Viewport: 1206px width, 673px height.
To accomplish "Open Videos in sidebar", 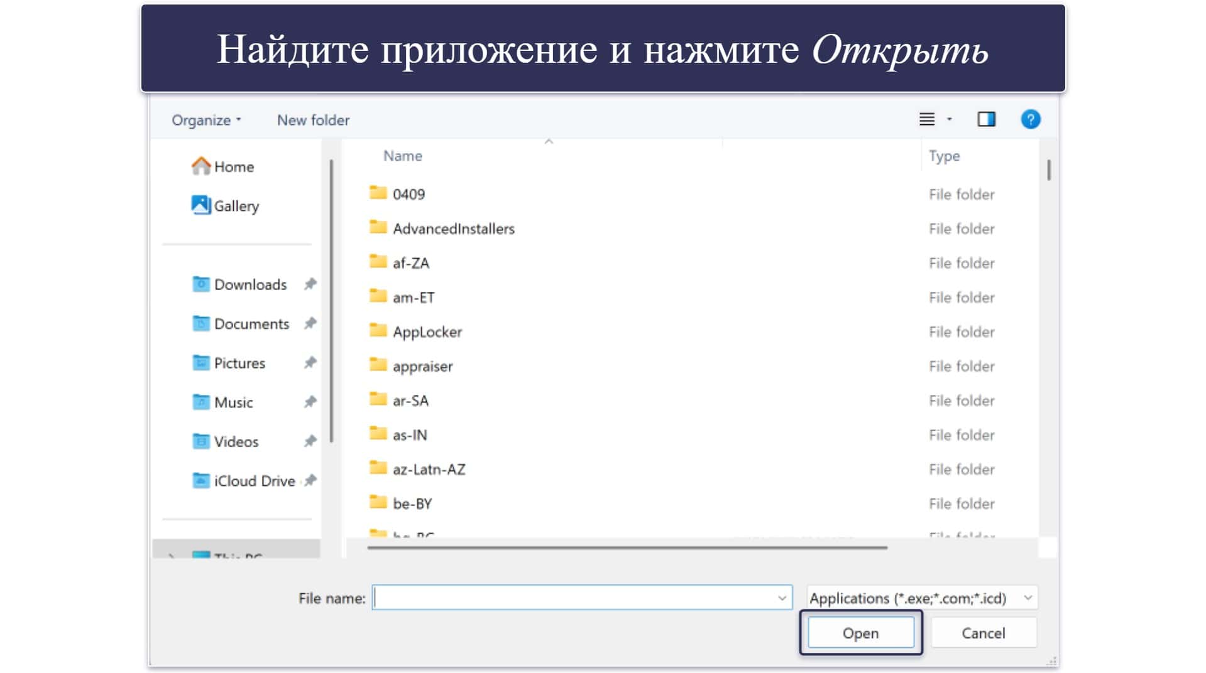I will 236,441.
